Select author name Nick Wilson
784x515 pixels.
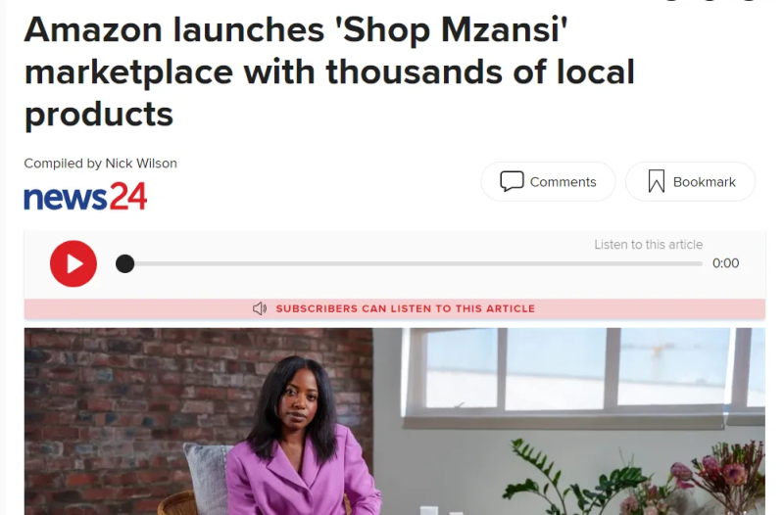[x=141, y=164]
